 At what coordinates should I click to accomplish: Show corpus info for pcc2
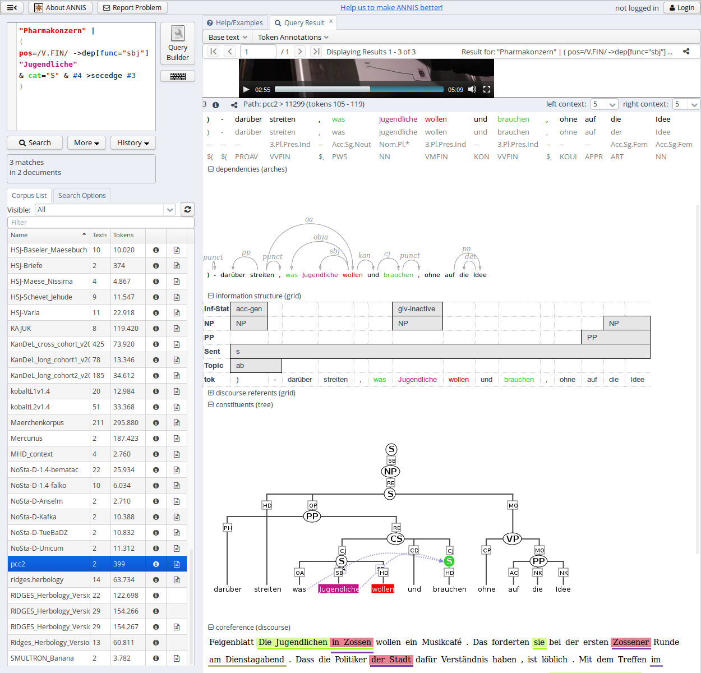(155, 564)
